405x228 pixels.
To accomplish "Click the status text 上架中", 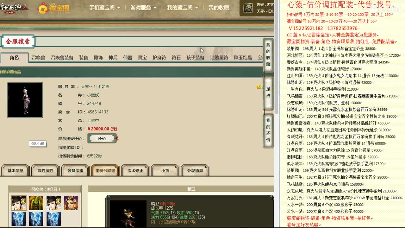I will click(93, 121).
